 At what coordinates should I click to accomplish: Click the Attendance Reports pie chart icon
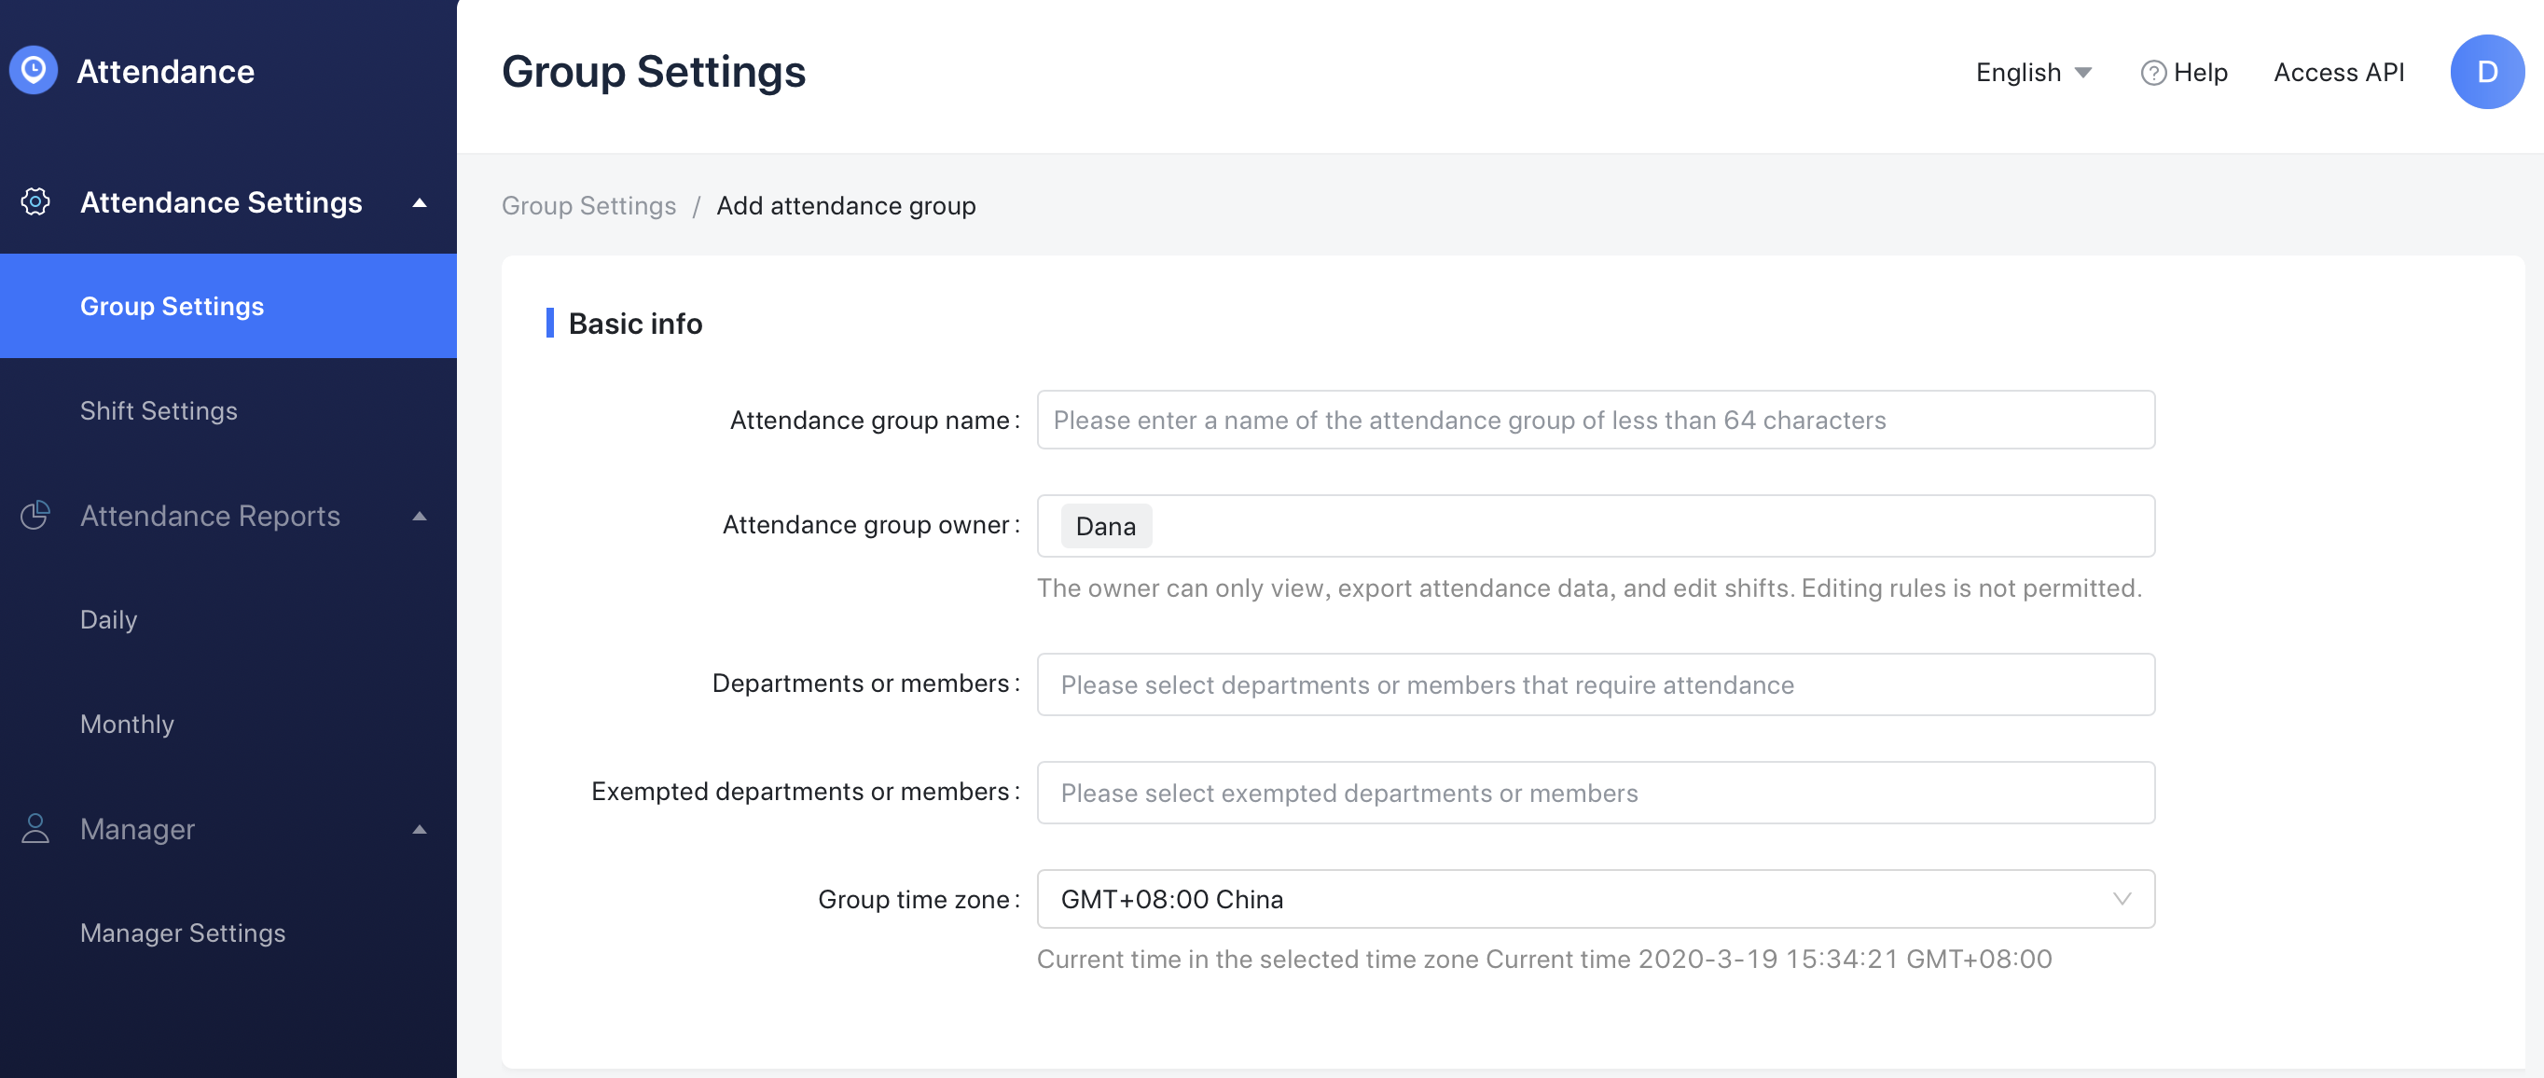(x=35, y=516)
